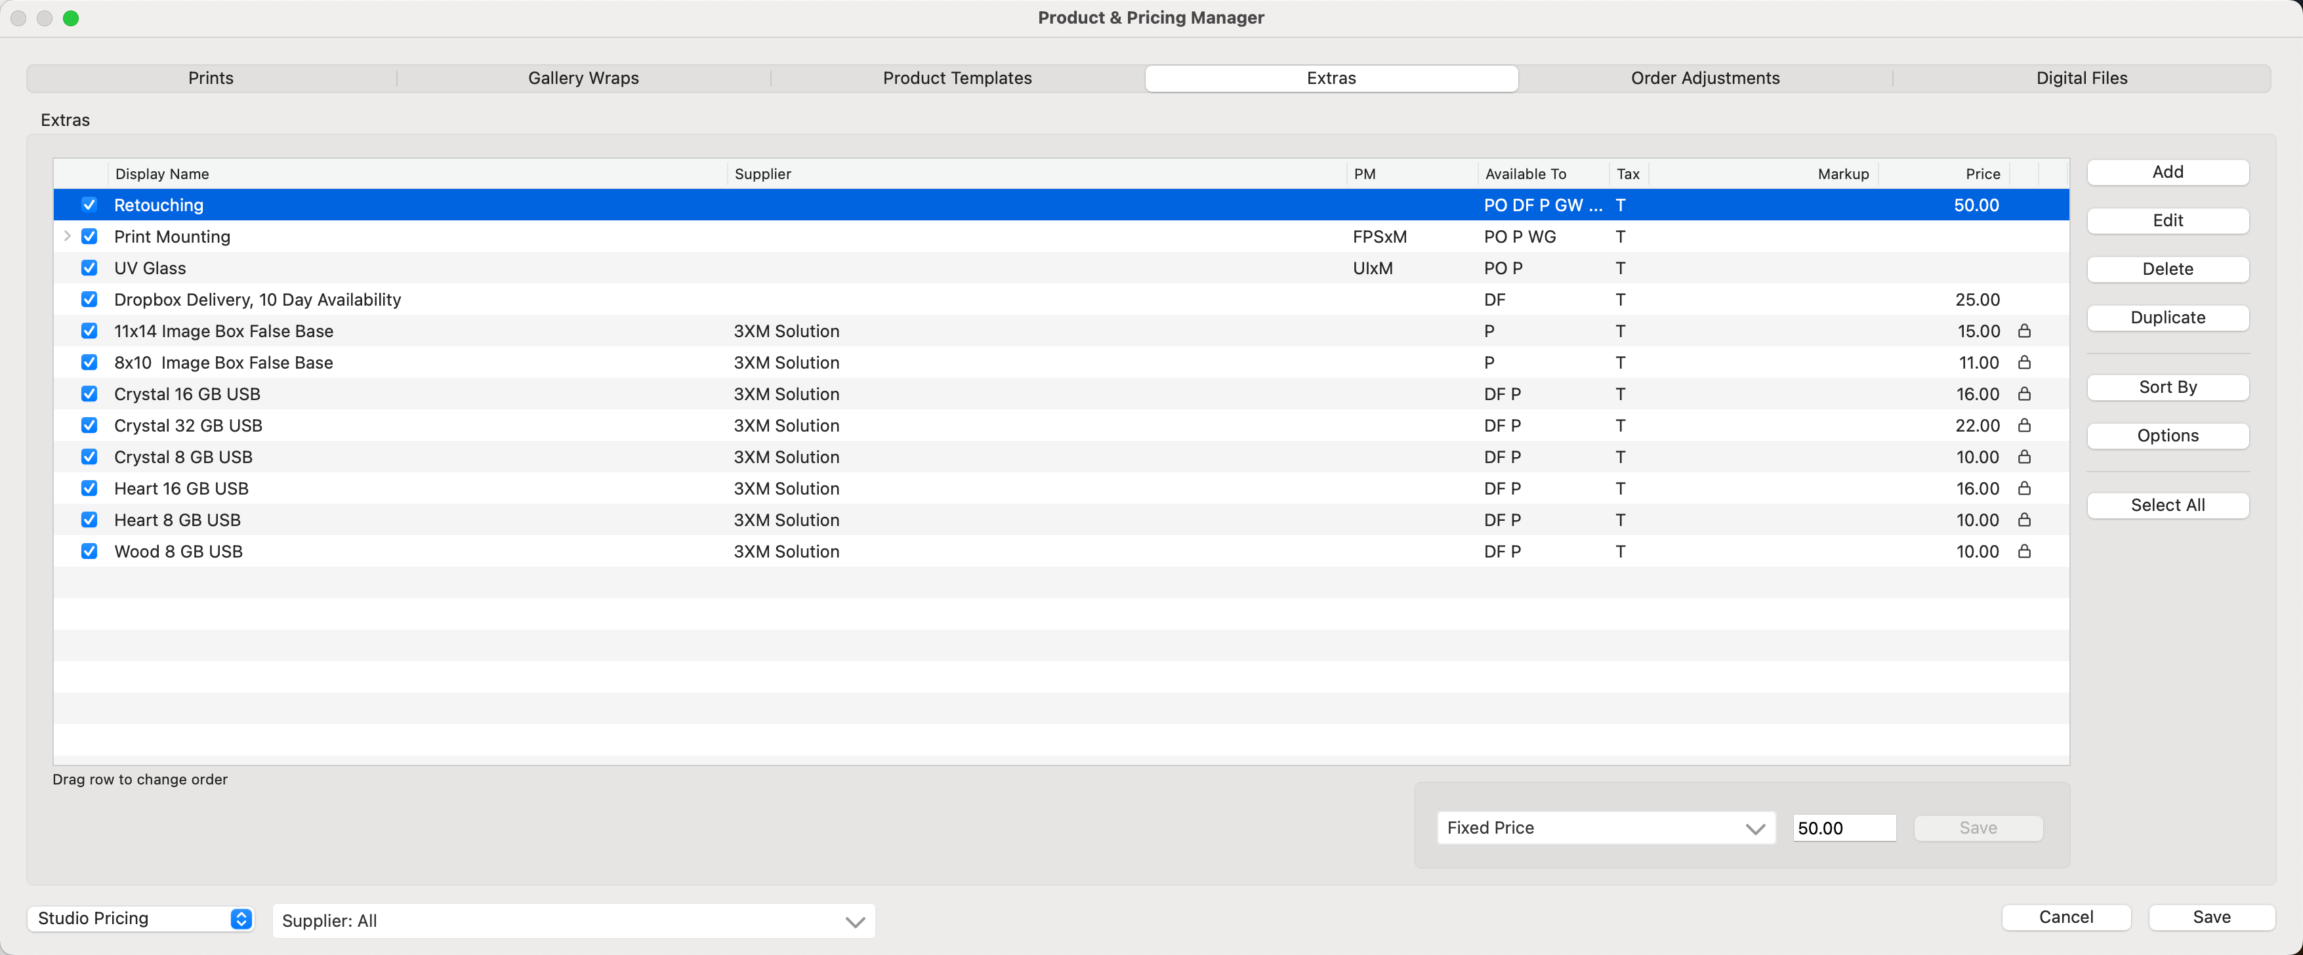Disable the Dropbox Delivery checkbox
Viewport: 2303px width, 955px height.
coord(89,299)
